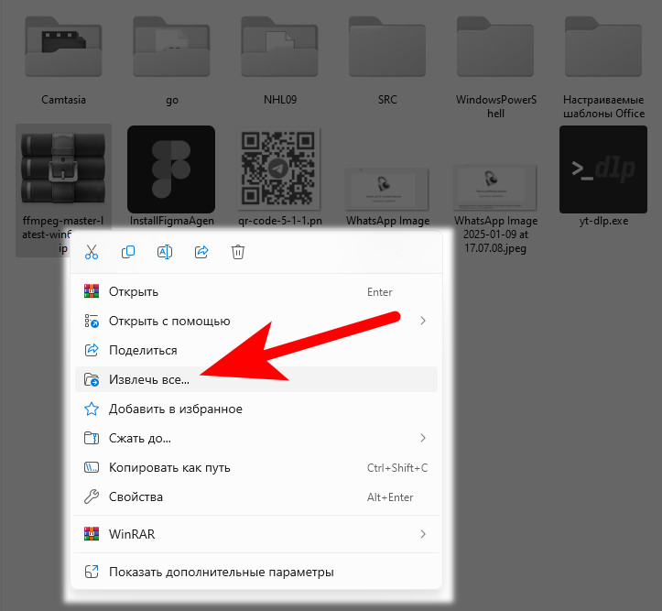
Task: Click the Rename icon in context menu
Action: (165, 252)
